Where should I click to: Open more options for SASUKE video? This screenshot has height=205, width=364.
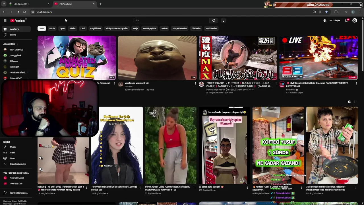point(276,83)
